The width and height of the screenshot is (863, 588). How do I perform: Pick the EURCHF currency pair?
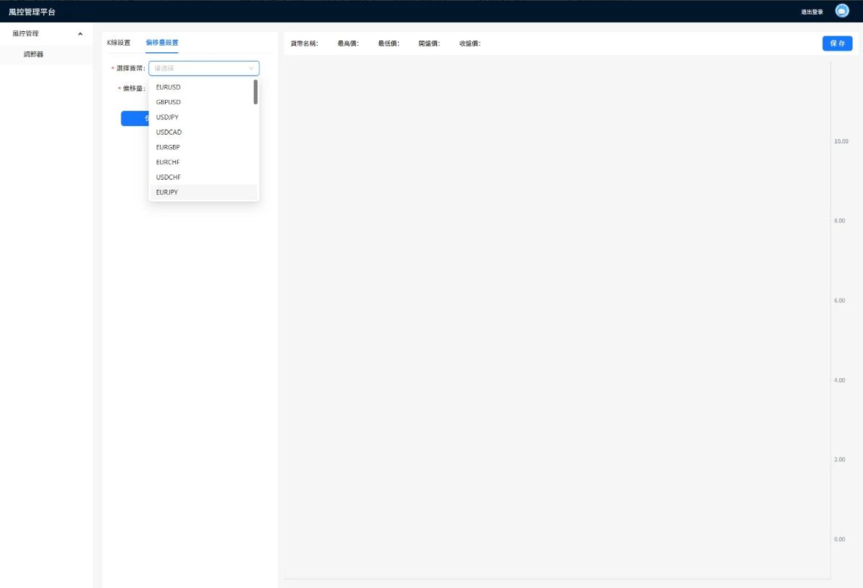click(x=168, y=162)
